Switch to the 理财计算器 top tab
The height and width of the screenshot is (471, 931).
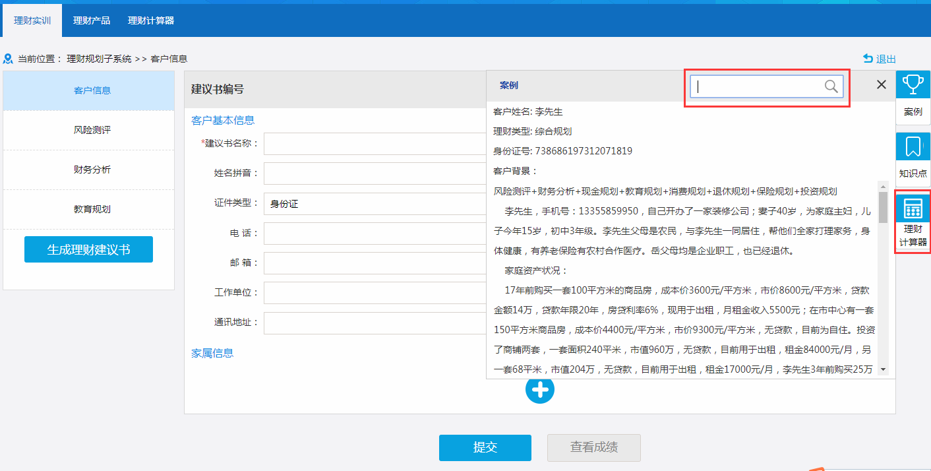151,20
